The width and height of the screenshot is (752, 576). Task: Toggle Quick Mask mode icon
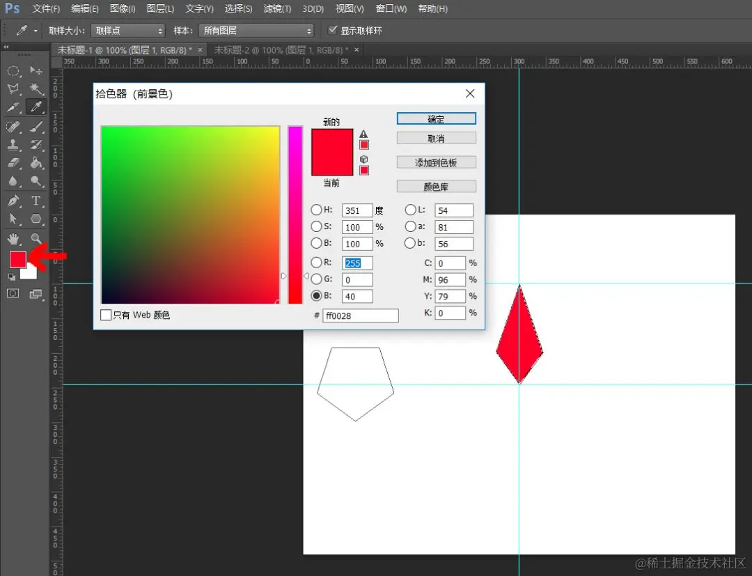[x=13, y=293]
